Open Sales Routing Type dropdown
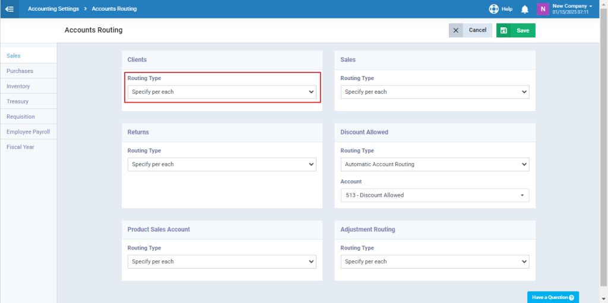This screenshot has height=303, width=608. click(x=435, y=92)
